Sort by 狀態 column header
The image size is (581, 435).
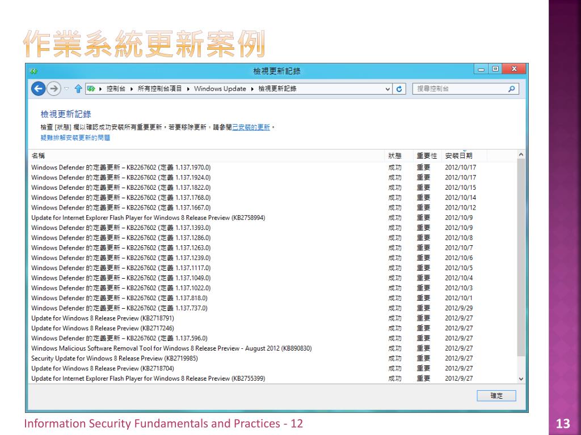coord(399,156)
